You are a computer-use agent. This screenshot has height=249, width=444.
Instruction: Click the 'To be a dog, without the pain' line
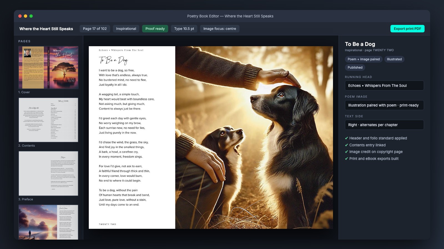point(118,190)
